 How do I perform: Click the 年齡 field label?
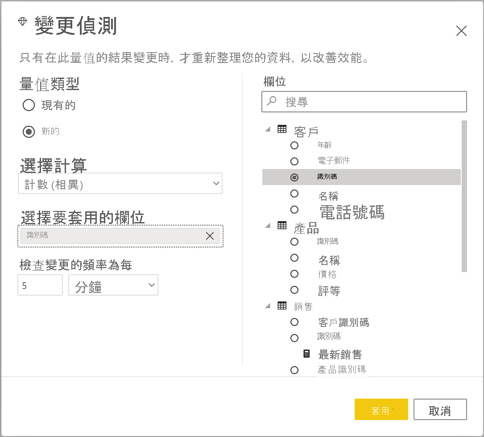324,144
